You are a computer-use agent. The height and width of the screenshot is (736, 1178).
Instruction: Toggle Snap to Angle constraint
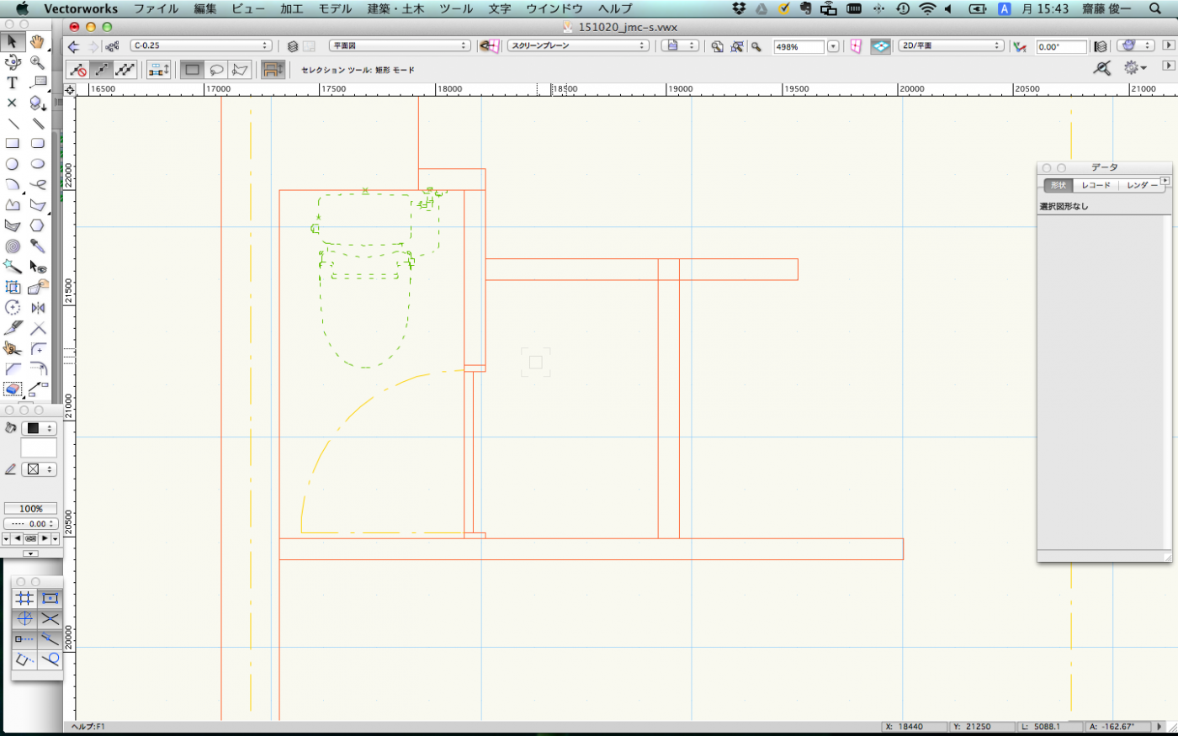pos(24,619)
